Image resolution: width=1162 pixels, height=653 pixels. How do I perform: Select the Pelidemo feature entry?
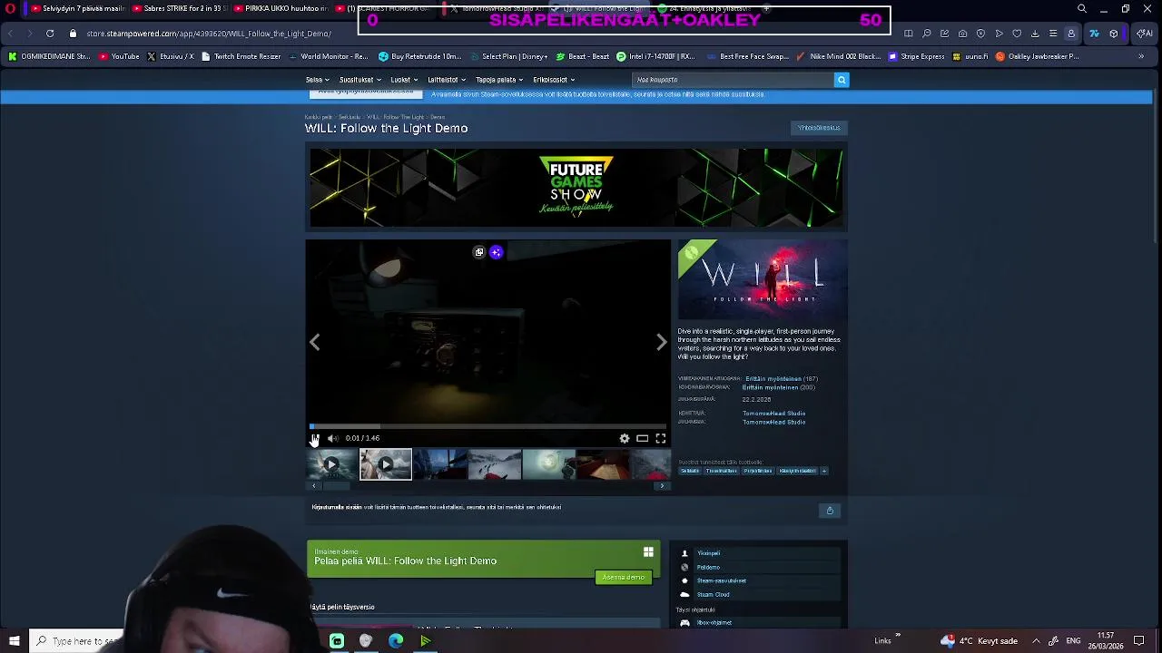coord(759,567)
